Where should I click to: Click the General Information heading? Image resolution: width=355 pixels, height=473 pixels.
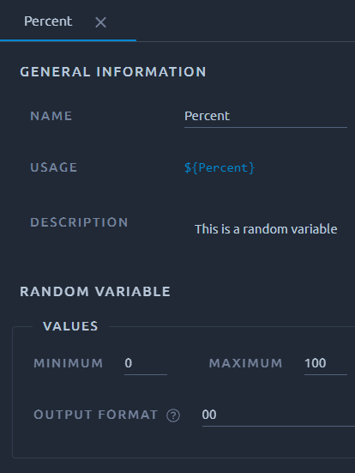[113, 72]
